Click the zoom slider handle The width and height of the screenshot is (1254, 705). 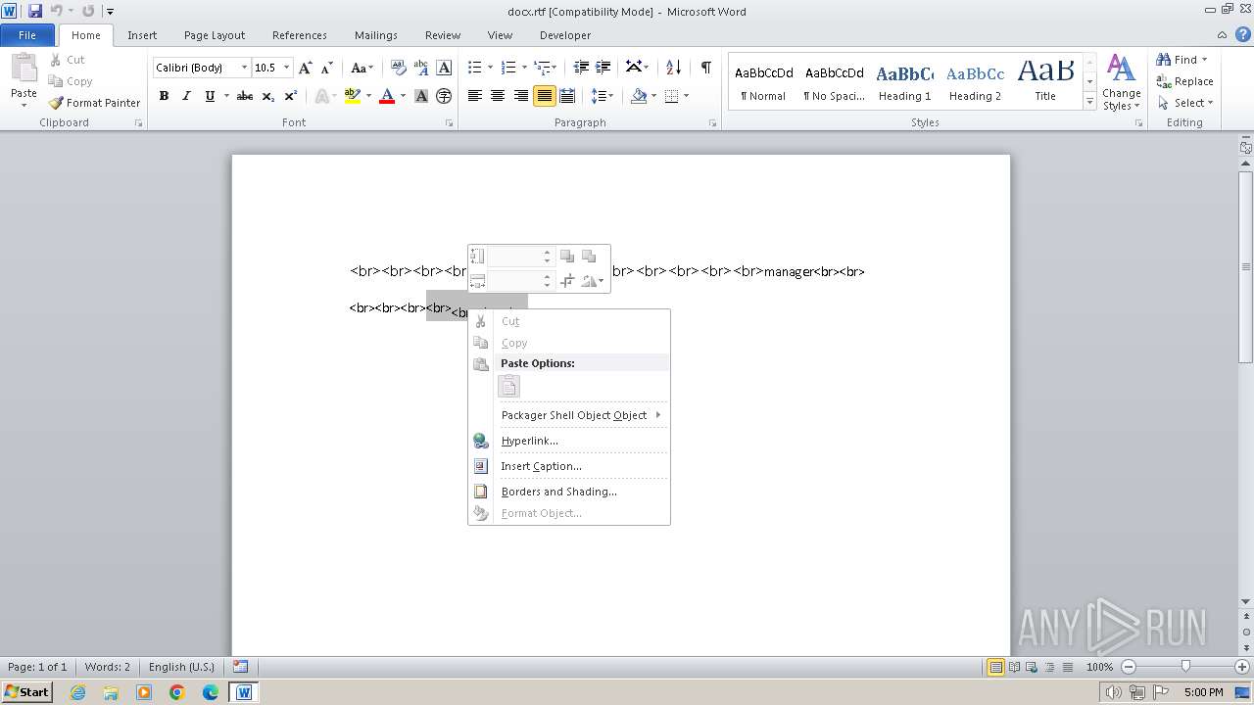[x=1185, y=667]
